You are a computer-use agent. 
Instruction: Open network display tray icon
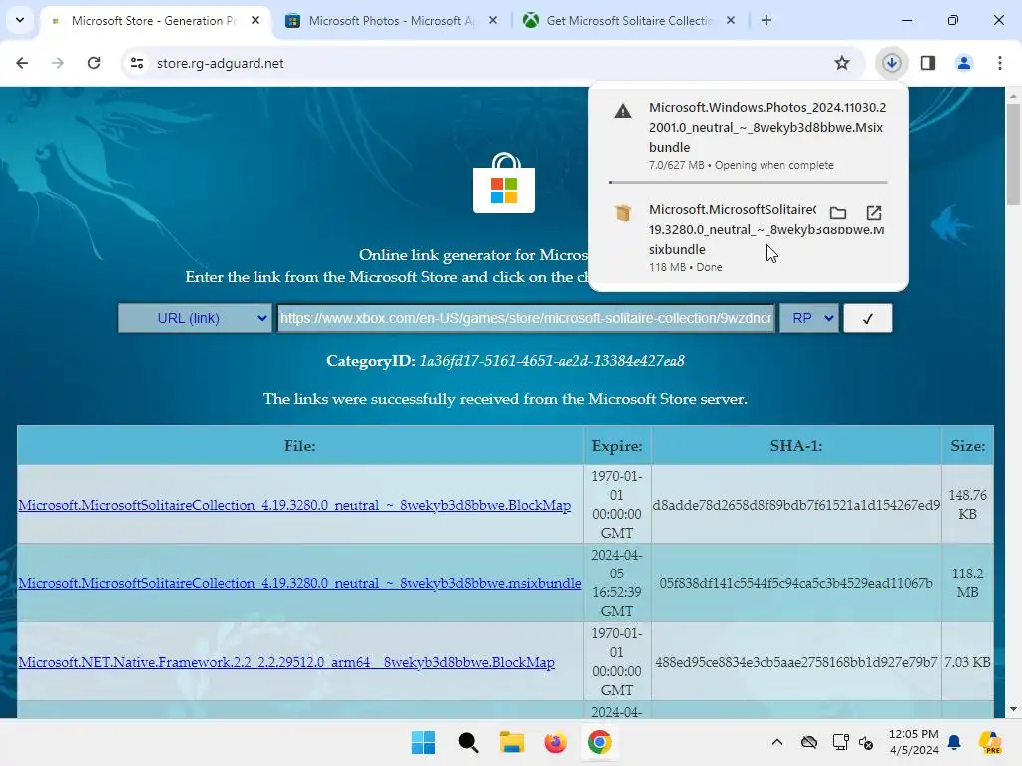point(840,742)
